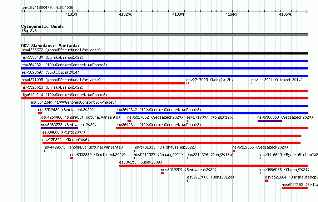
Task: Click the 41820k ruler position
Action: coord(125,14)
